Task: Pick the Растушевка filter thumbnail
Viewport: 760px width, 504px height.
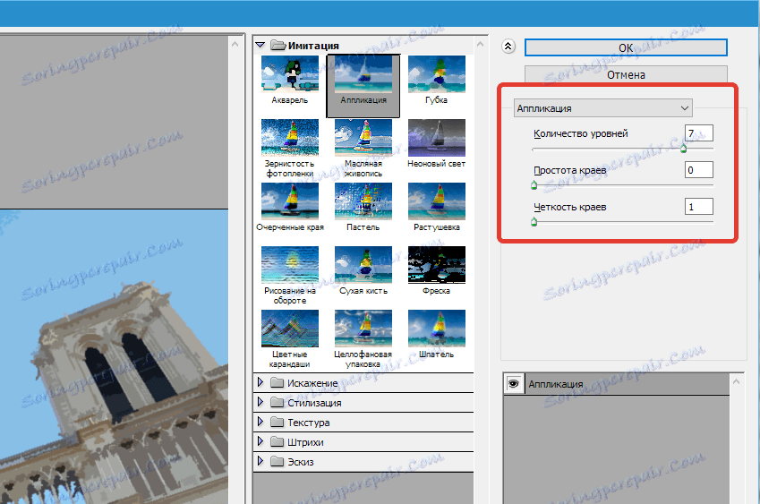Action: click(437, 201)
